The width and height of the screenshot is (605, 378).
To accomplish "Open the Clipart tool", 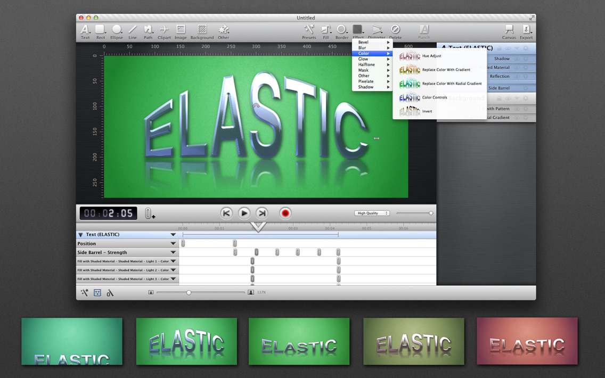I will click(x=164, y=31).
